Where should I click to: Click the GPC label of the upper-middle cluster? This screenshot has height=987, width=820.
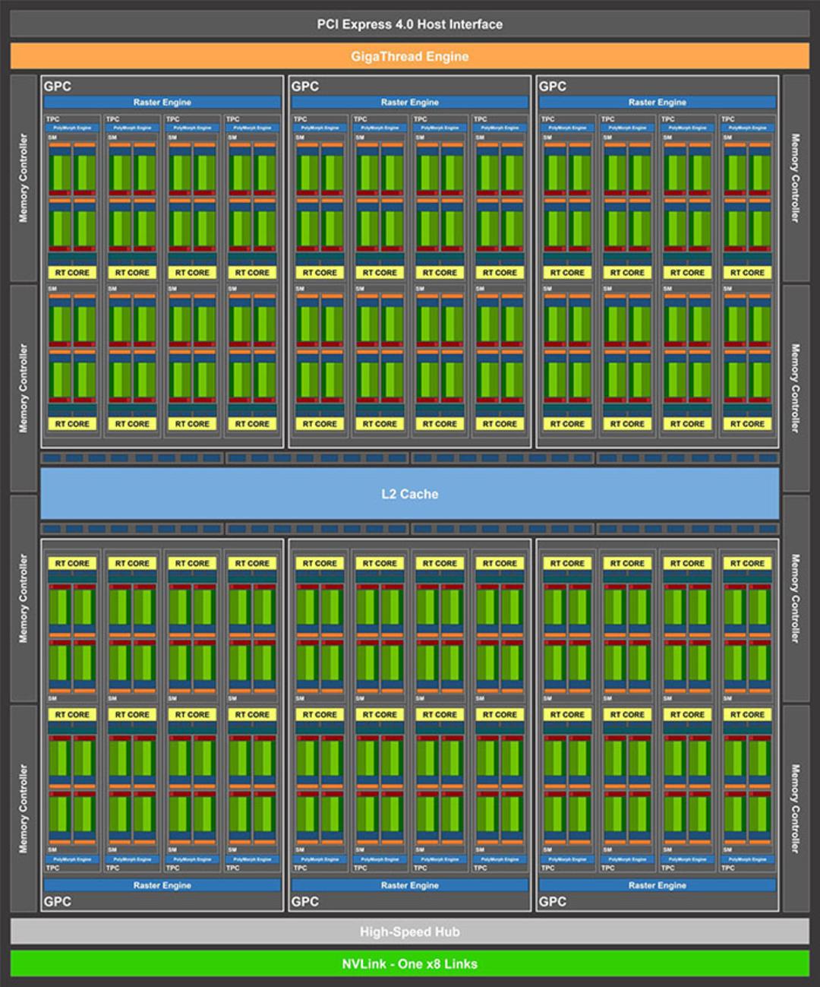pyautogui.click(x=305, y=86)
